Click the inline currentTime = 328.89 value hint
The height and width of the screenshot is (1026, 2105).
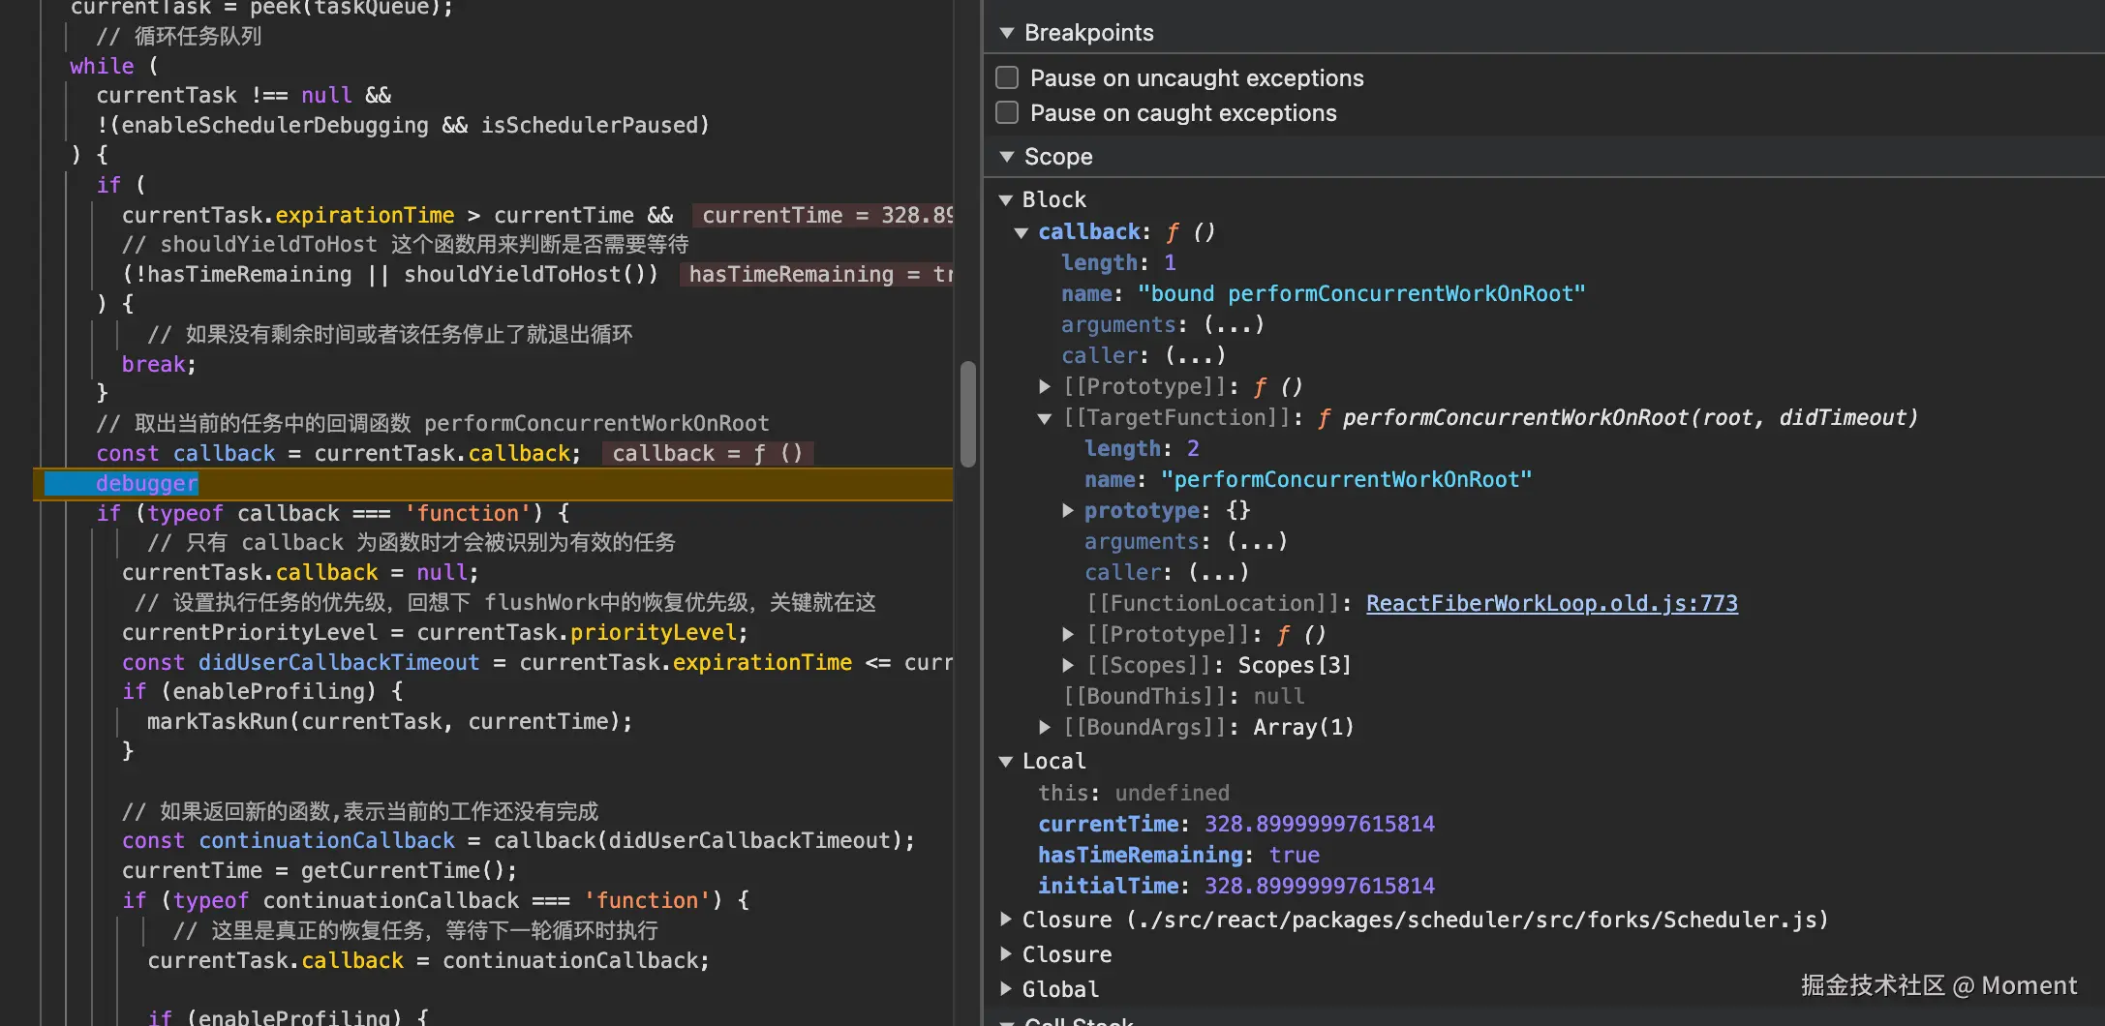(824, 215)
